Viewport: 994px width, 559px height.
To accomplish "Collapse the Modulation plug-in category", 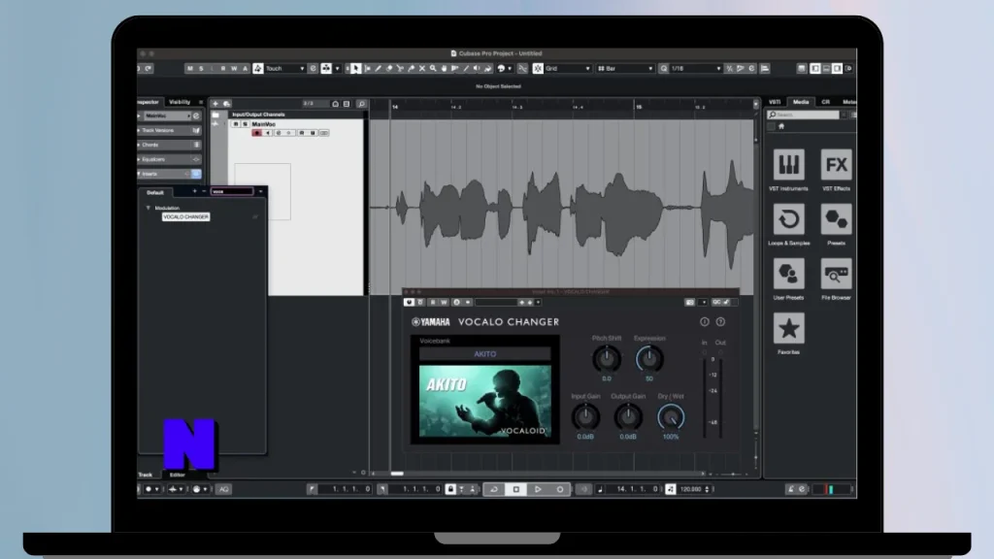I will click(x=149, y=208).
